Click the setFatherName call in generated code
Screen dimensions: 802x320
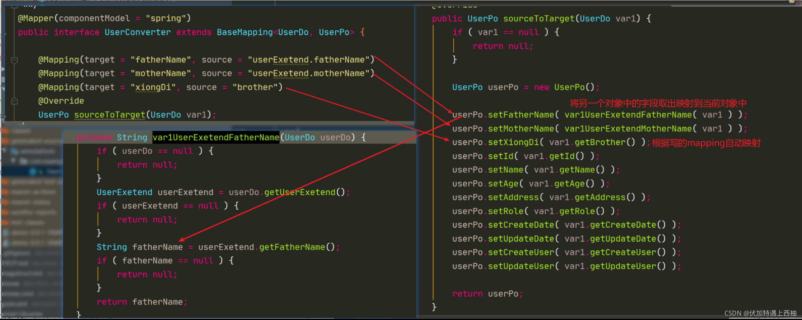pos(521,115)
